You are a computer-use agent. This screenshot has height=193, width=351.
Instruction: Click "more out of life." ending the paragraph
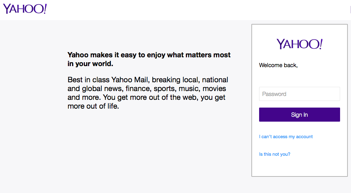click(93, 106)
